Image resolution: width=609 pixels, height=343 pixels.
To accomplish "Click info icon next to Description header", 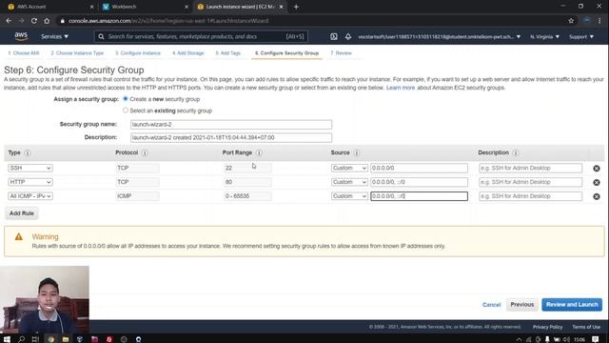I will 516,152.
